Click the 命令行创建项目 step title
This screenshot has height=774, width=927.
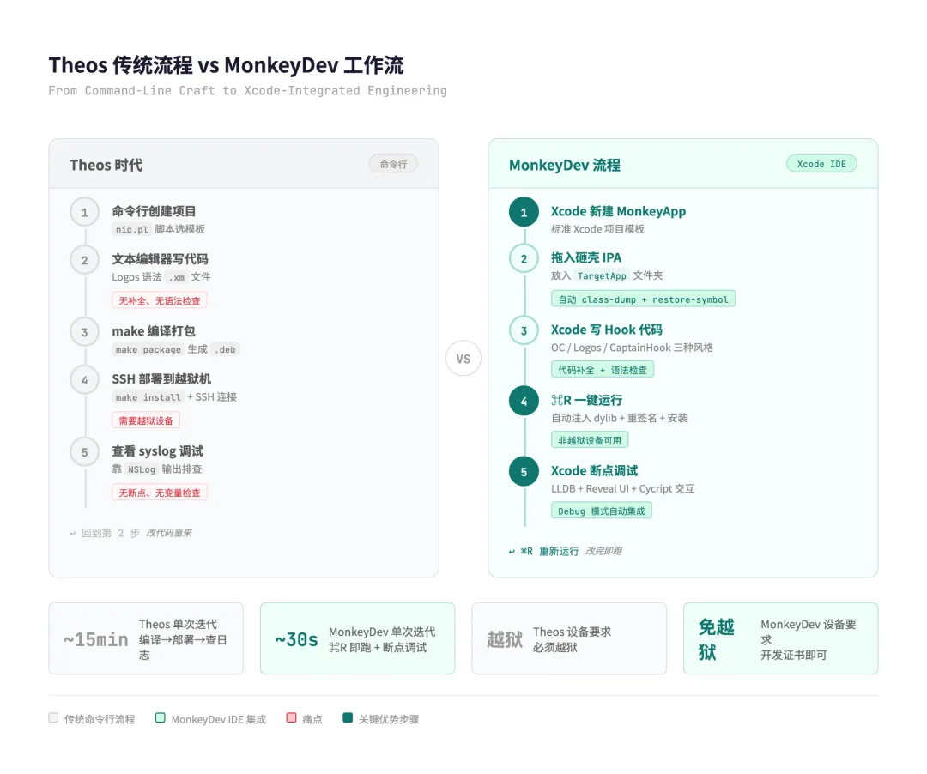[x=154, y=211]
